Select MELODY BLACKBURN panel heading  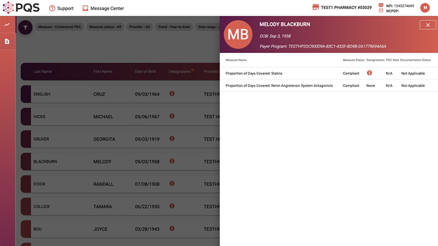click(285, 25)
